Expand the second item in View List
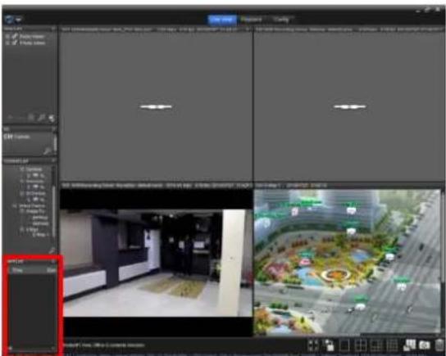The image size is (446, 356). [x=7, y=43]
